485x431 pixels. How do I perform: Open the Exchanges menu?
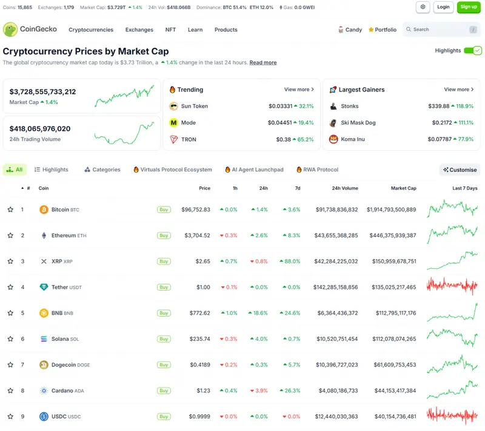[x=139, y=30]
